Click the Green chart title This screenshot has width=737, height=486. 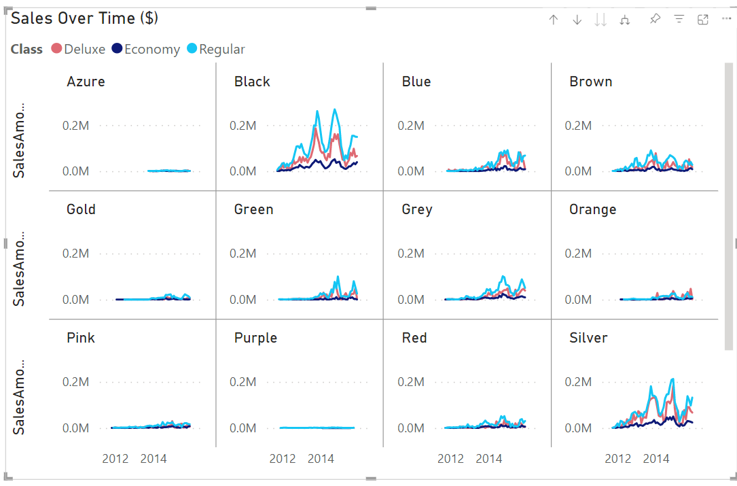pos(254,209)
